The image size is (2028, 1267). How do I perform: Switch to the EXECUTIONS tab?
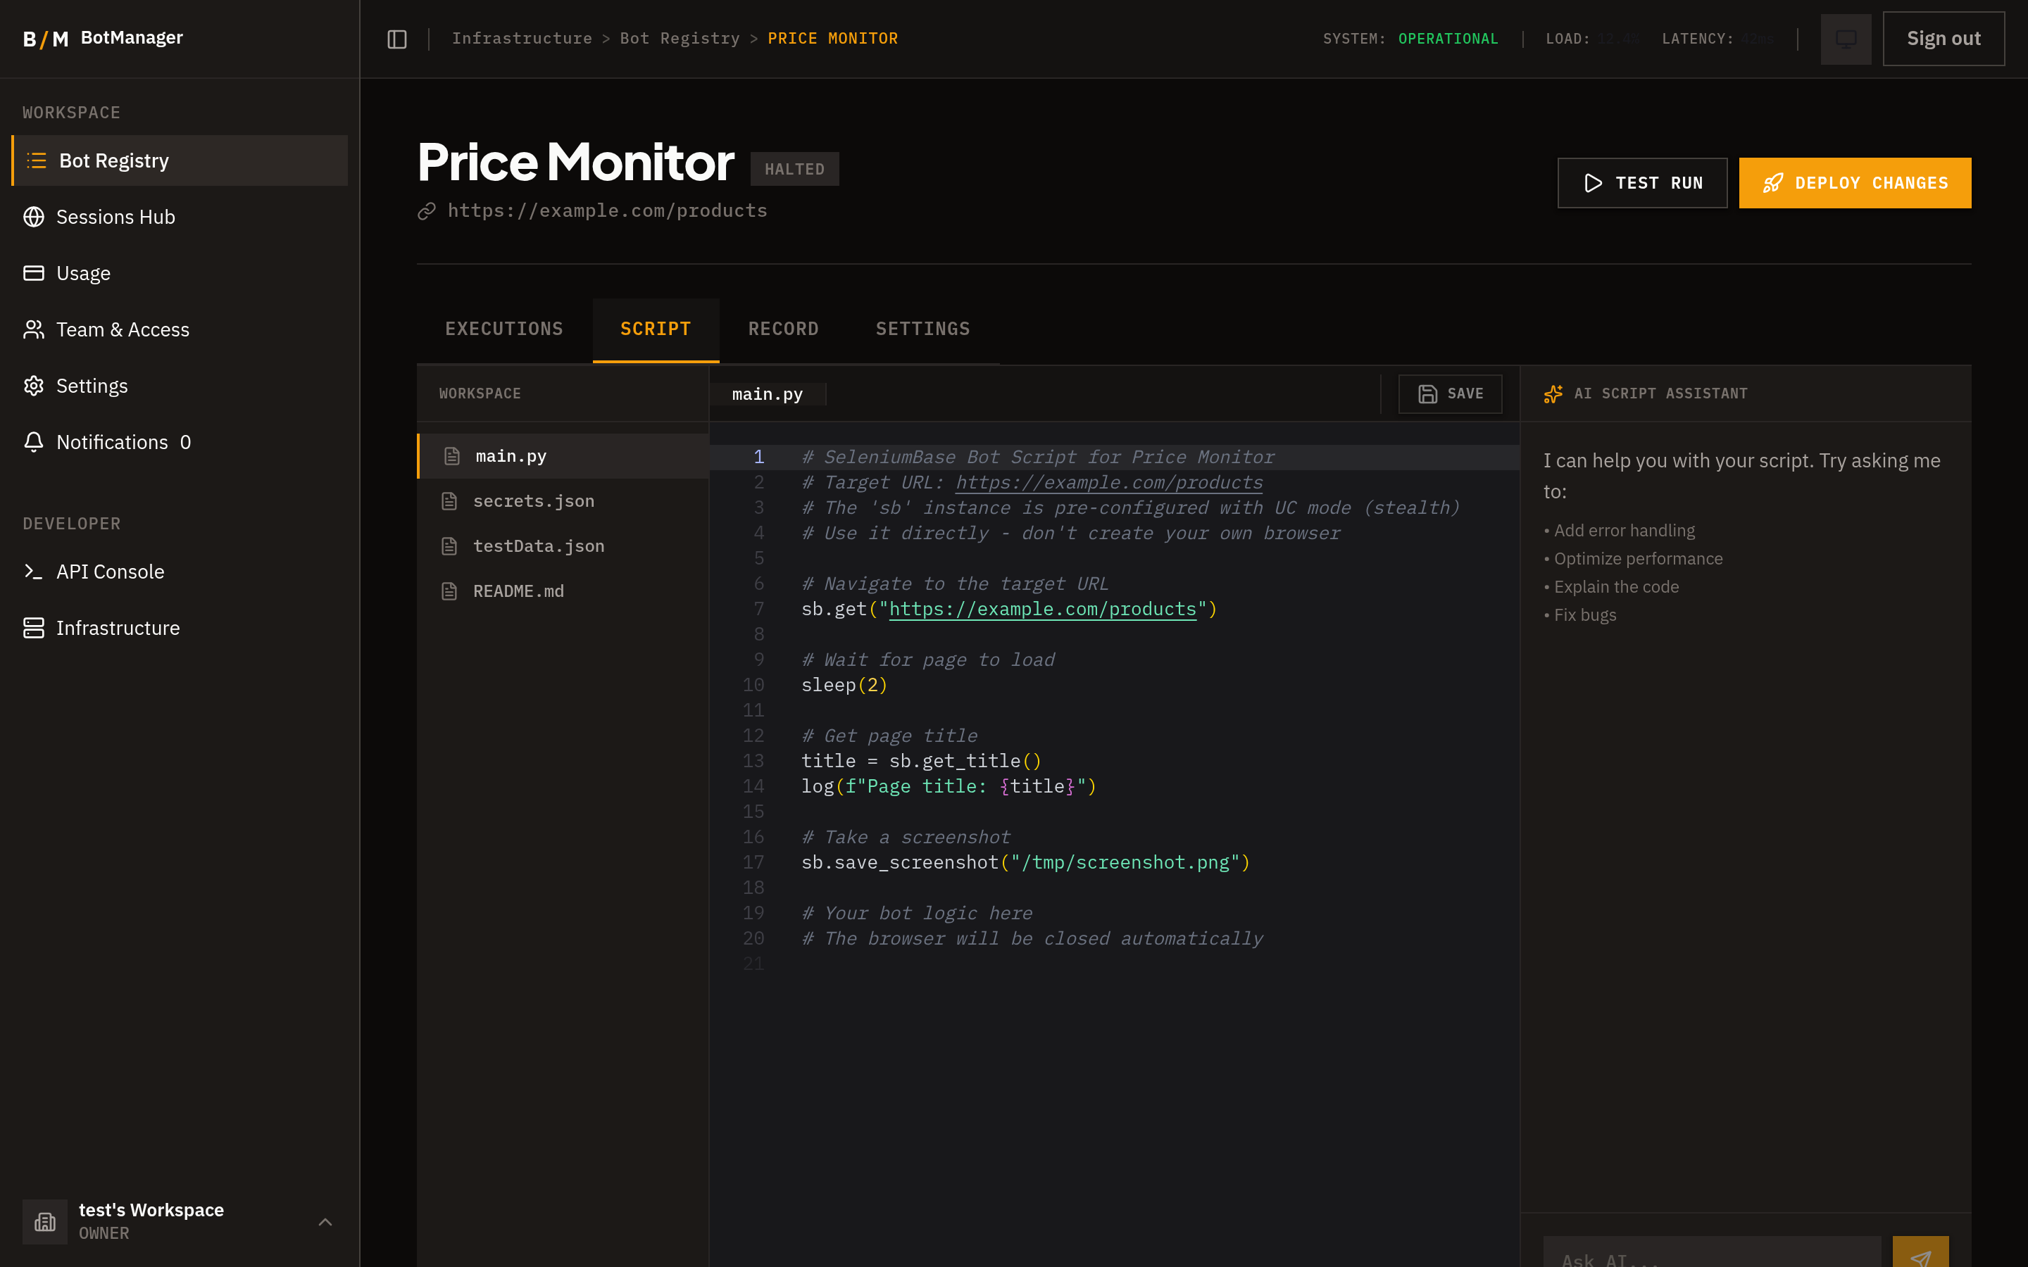point(503,329)
